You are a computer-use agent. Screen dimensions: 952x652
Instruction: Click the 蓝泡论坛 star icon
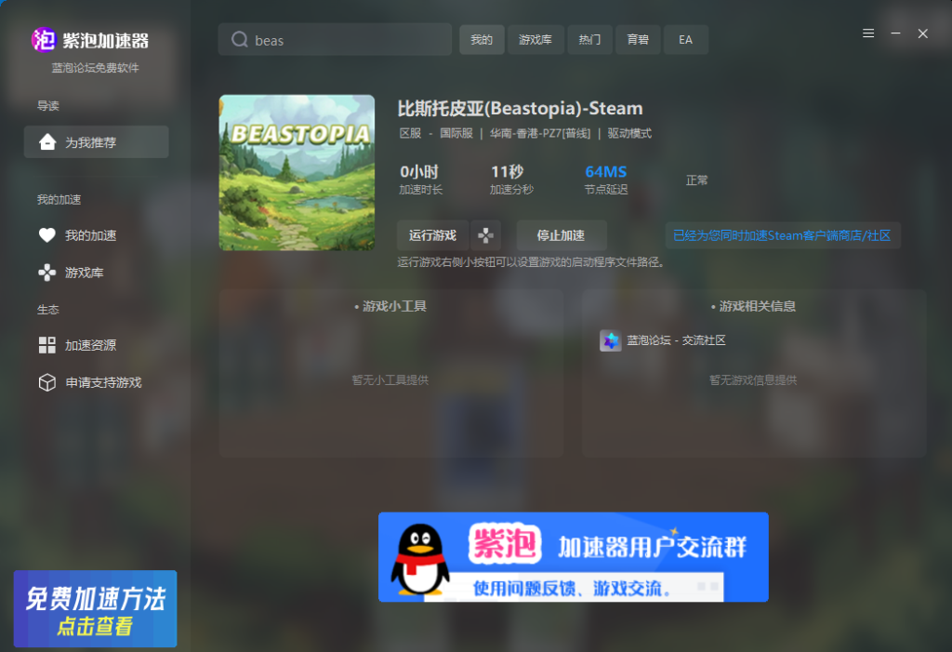coord(610,340)
